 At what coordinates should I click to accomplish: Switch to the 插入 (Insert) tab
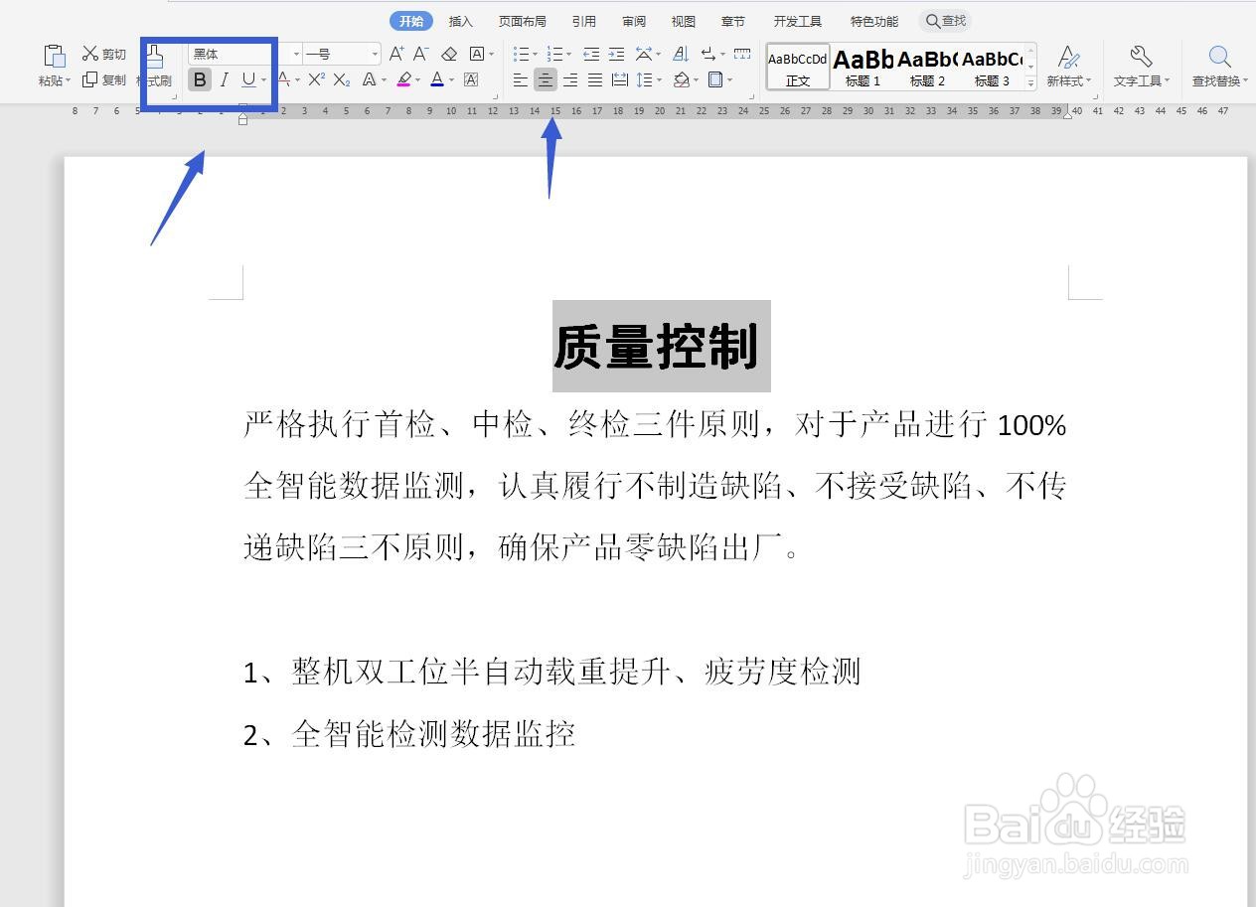[461, 21]
